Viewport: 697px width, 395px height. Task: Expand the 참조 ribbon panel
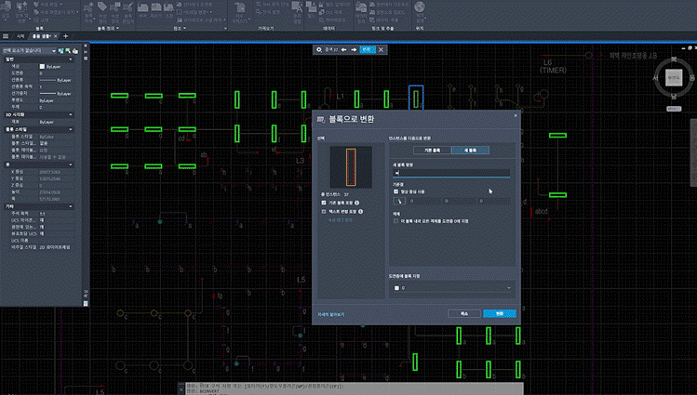(x=180, y=29)
